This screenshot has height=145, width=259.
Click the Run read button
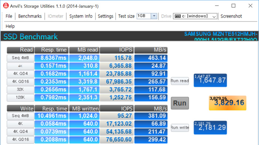[180, 81]
